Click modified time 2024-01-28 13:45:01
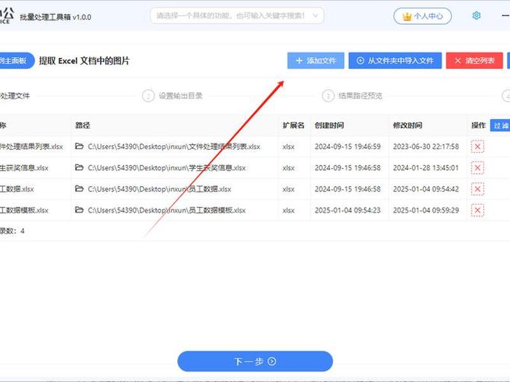This screenshot has height=382, width=510. pos(426,167)
